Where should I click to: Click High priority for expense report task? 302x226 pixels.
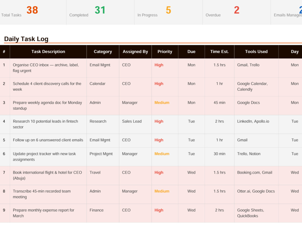tap(159, 210)
